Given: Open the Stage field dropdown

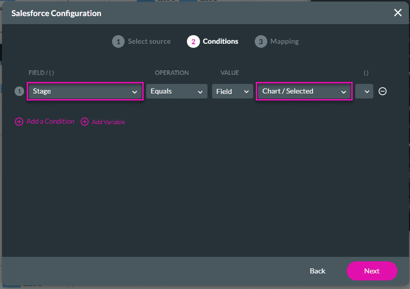Looking at the screenshot, I should pos(85,91).
